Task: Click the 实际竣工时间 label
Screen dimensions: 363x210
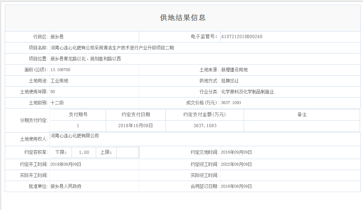Action: 205,175
